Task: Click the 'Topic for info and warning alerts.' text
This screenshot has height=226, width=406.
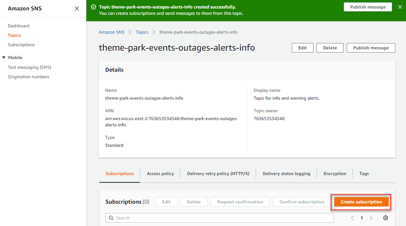Action: [x=287, y=98]
